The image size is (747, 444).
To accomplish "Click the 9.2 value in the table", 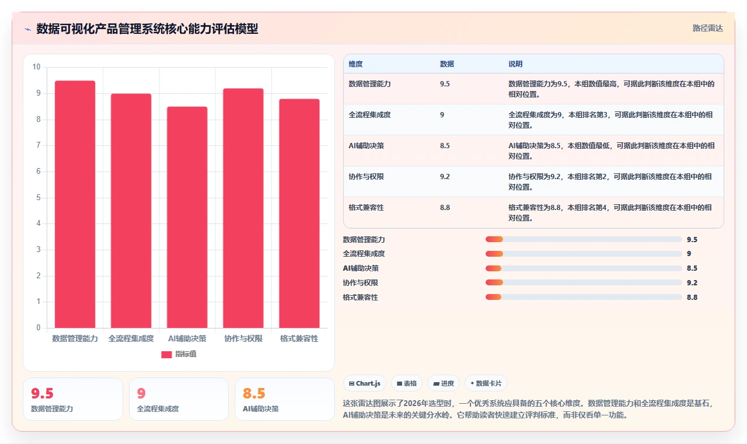I will pyautogui.click(x=445, y=177).
